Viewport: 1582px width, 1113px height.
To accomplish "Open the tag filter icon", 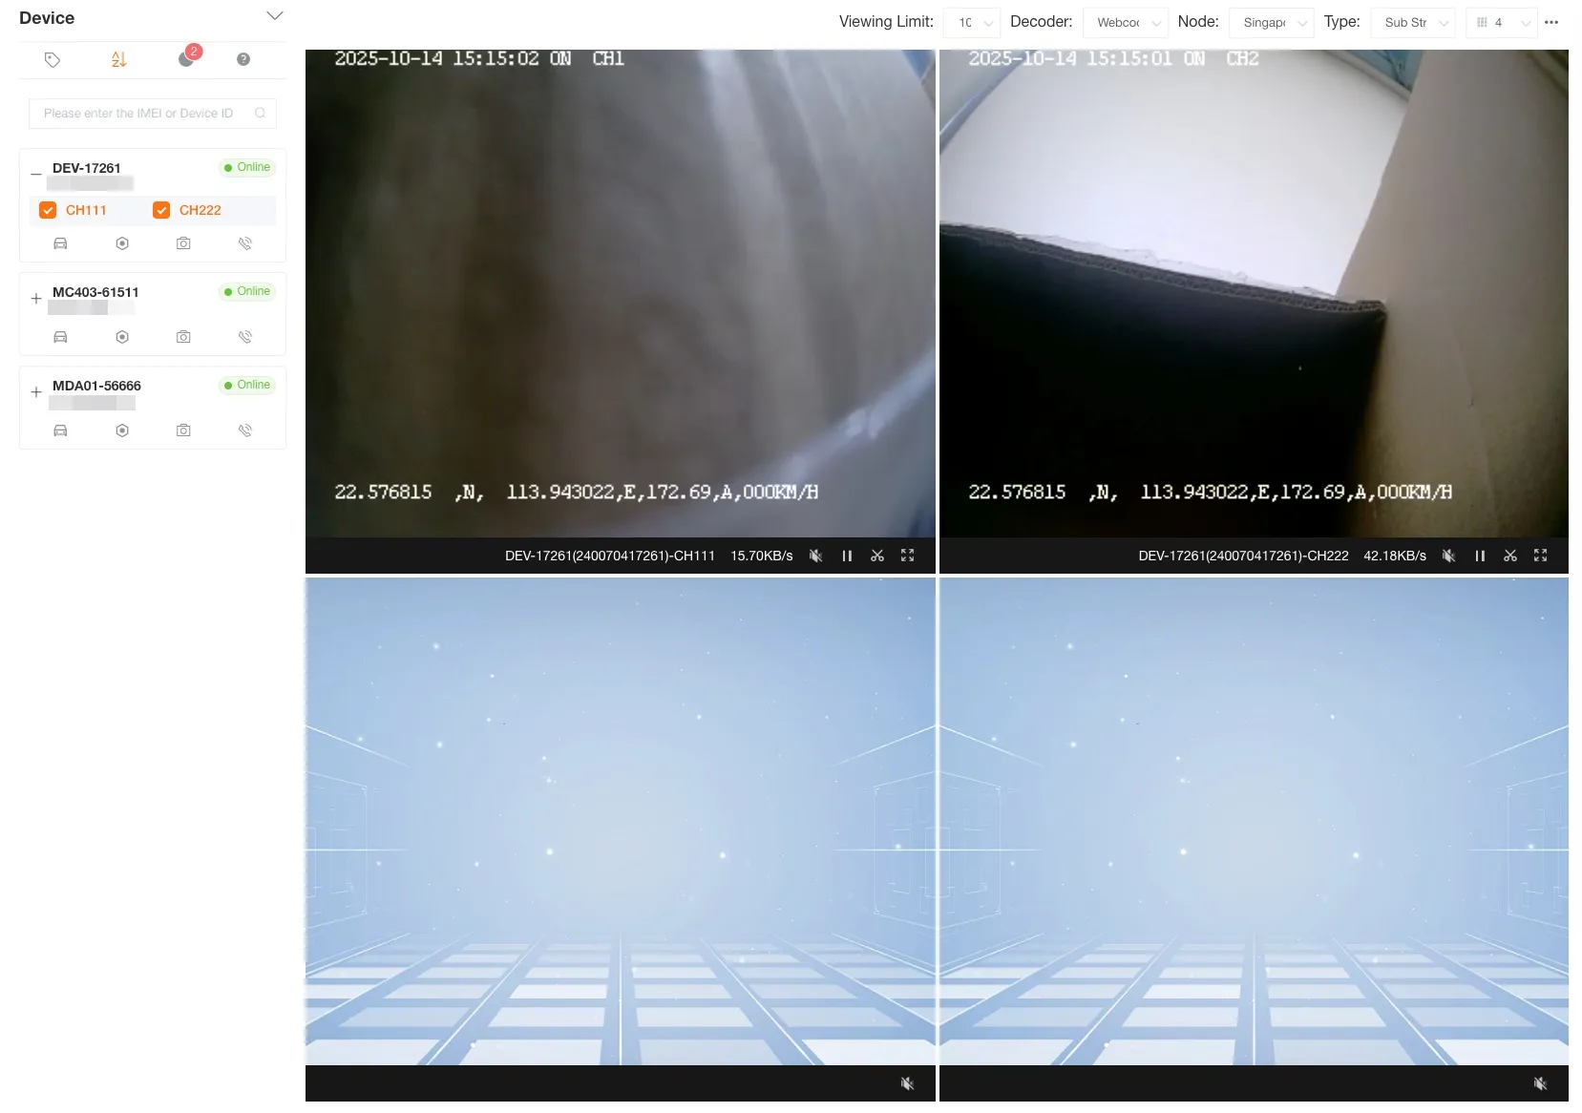I will 53,59.
